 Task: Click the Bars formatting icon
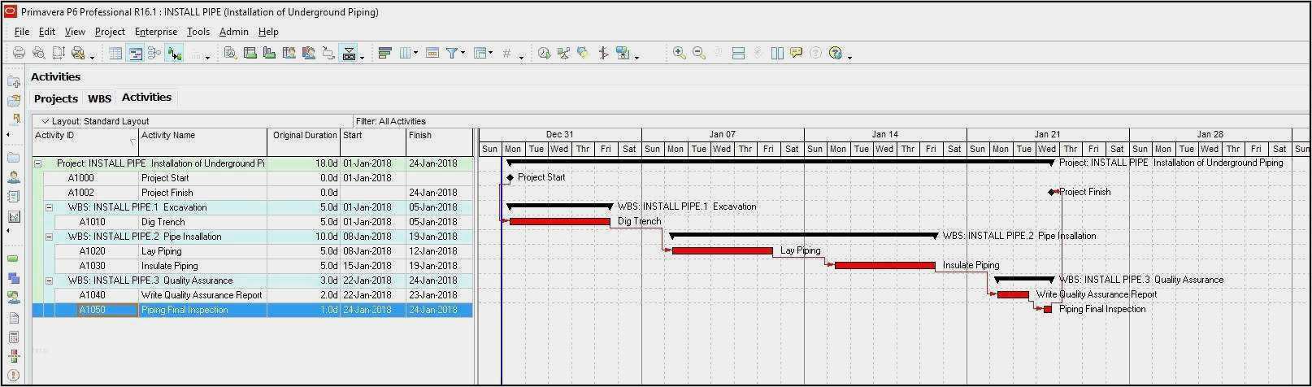385,53
